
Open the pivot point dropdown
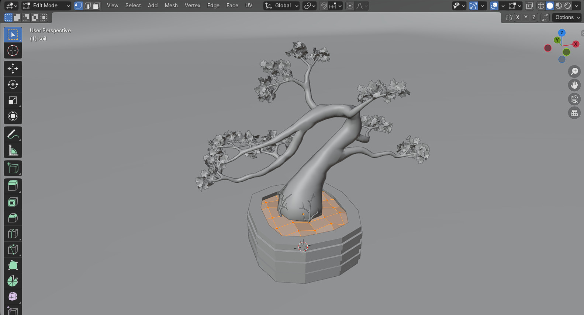coord(309,6)
